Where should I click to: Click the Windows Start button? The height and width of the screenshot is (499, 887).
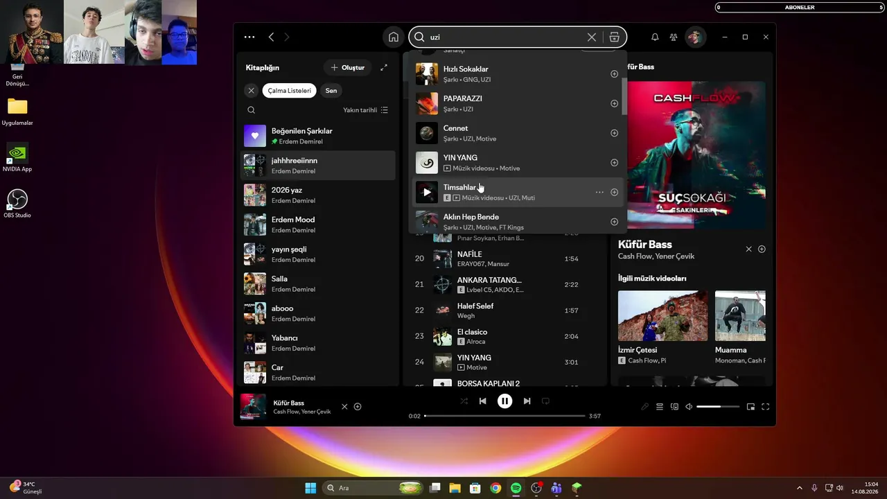pos(310,488)
